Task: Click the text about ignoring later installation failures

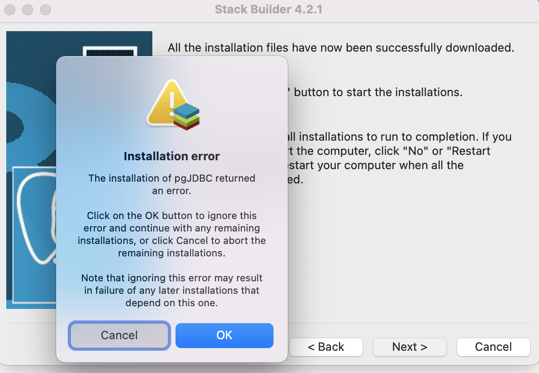Action: [171, 290]
